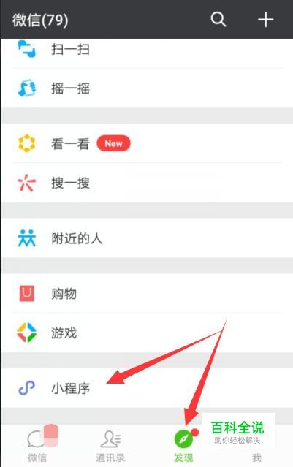Click the 微信(79) title text
This screenshot has height=467, width=293.
(40, 20)
